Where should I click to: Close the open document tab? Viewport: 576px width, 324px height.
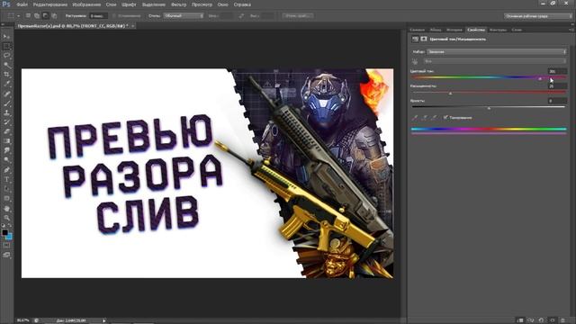pos(132,26)
